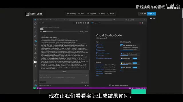Toggle primary sidebar layout icon in title bar
183x102 pixels.
tap(128, 20)
